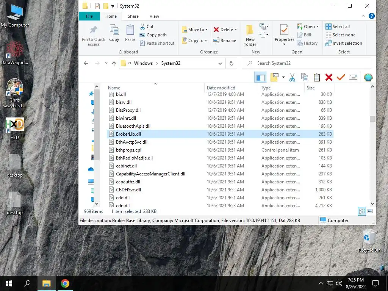This screenshot has width=388, height=291.
Task: Click the New folder ribbon button
Action: click(x=250, y=35)
